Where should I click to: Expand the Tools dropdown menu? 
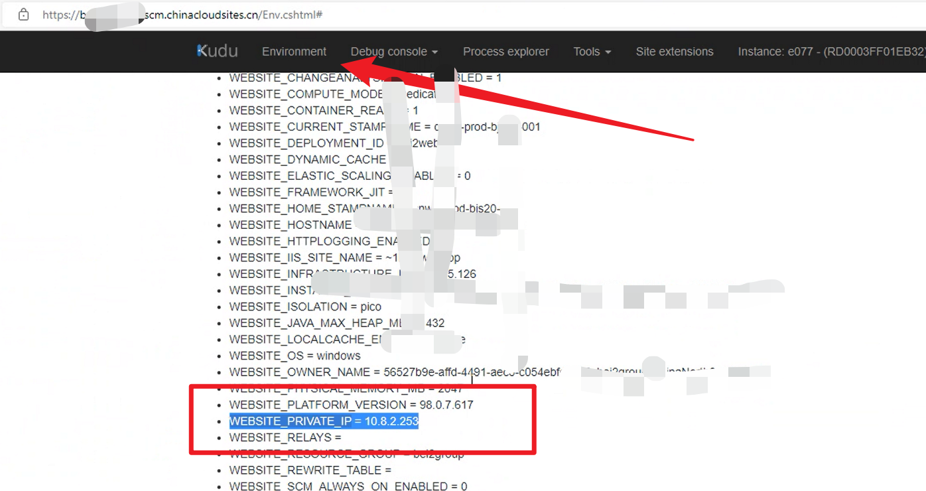[592, 51]
